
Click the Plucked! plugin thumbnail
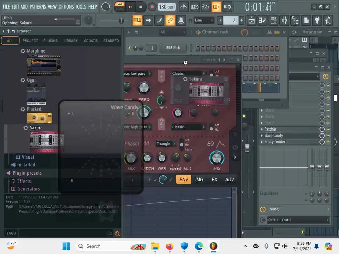coord(39,118)
